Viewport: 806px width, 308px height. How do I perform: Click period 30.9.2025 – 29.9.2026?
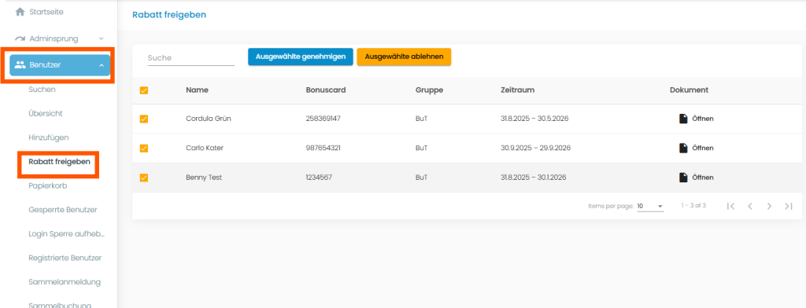coord(535,148)
